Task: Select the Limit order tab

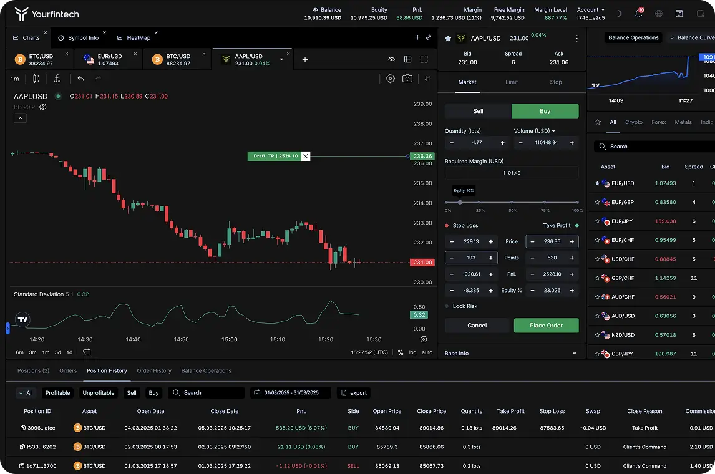Action: (512, 82)
